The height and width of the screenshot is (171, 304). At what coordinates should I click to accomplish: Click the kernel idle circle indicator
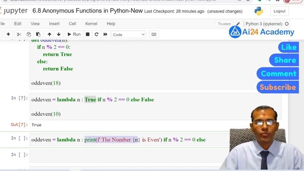(287, 24)
